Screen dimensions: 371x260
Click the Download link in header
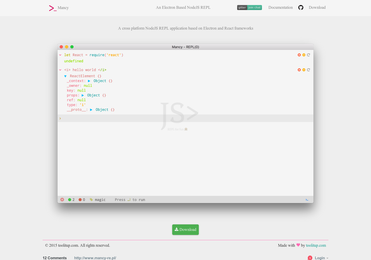click(317, 8)
